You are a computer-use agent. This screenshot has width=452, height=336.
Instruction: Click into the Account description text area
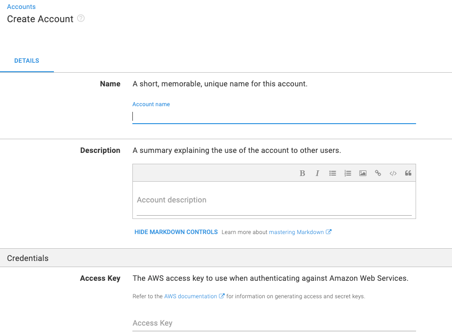pyautogui.click(x=274, y=200)
